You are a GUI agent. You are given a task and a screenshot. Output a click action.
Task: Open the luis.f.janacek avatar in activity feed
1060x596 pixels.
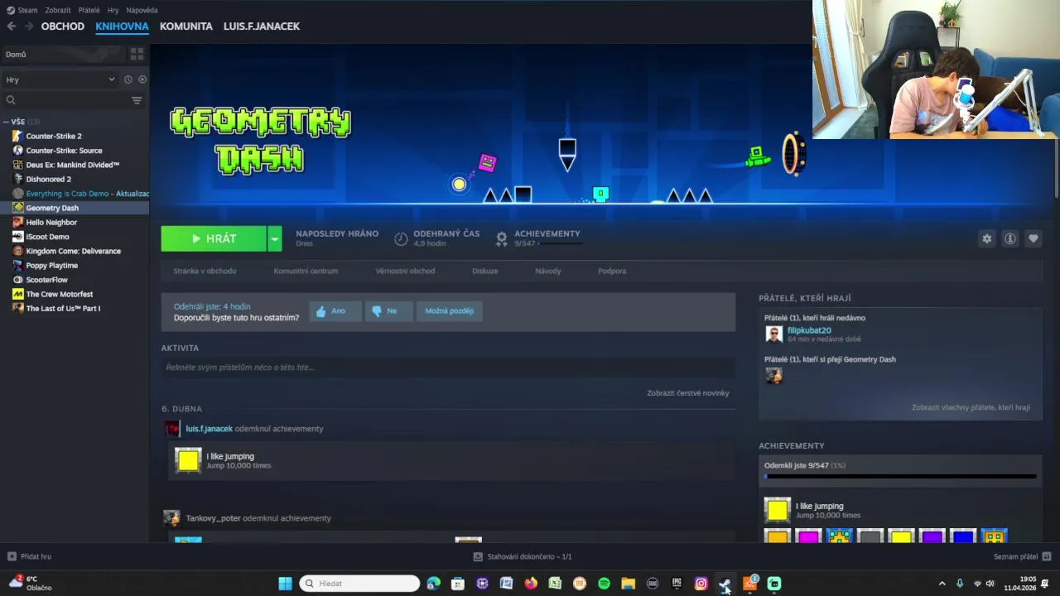(171, 429)
